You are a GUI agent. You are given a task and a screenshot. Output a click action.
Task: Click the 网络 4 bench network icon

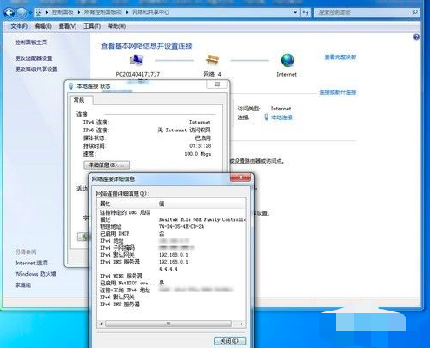(212, 60)
